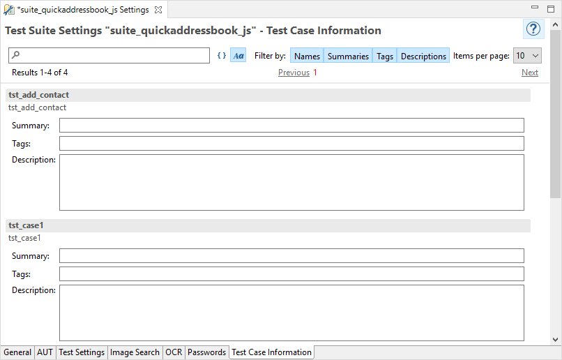Toggle the Names filter
The image size is (562, 360).
tap(307, 56)
